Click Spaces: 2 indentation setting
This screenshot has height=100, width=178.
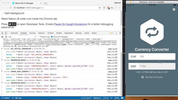click(97, 98)
